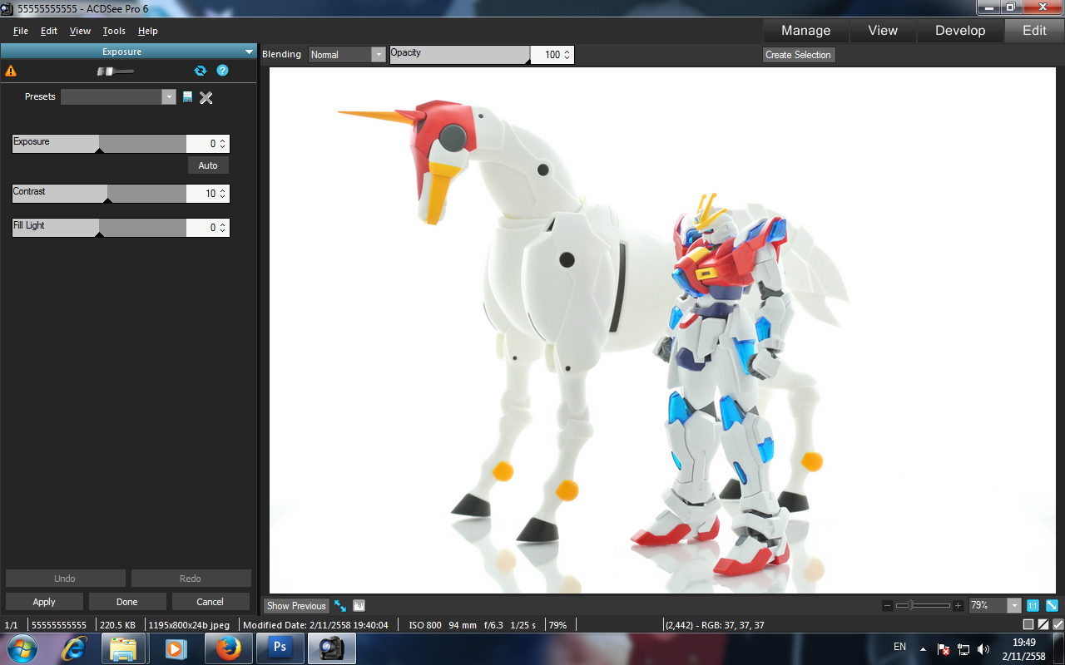Open the Presets dropdown list
1065x665 pixels.
point(170,96)
